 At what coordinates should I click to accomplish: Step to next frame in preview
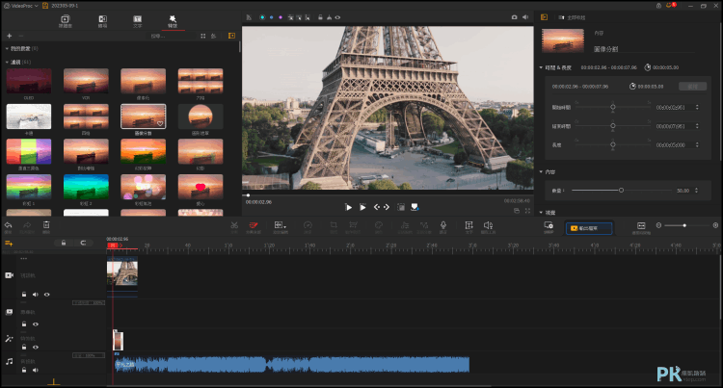pyautogui.click(x=387, y=207)
